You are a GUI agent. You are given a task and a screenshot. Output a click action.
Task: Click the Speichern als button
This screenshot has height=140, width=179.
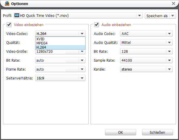coord(157,16)
